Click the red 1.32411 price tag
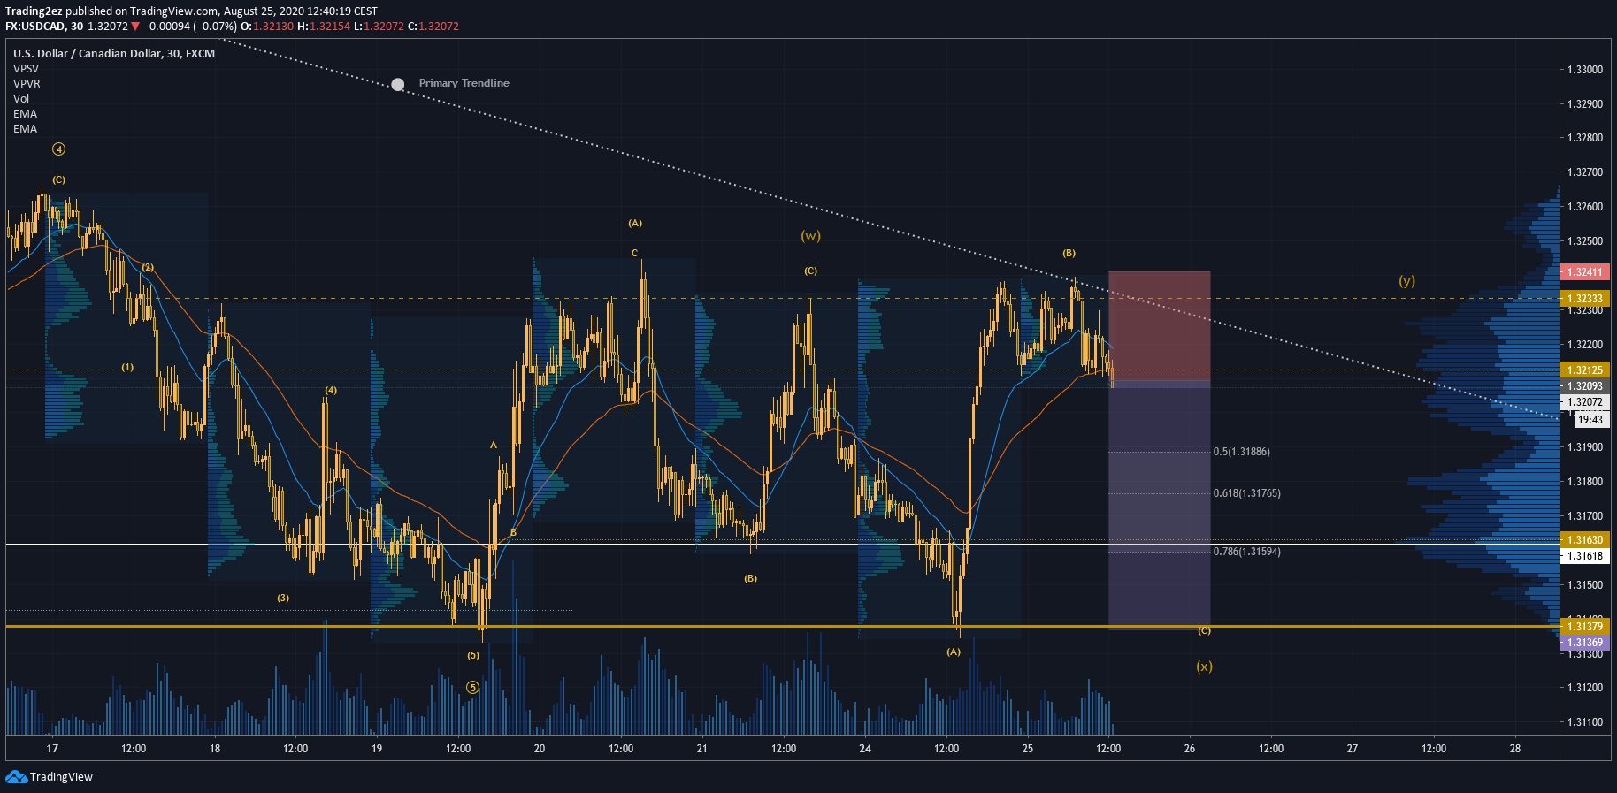Image resolution: width=1617 pixels, height=793 pixels. pyautogui.click(x=1585, y=272)
